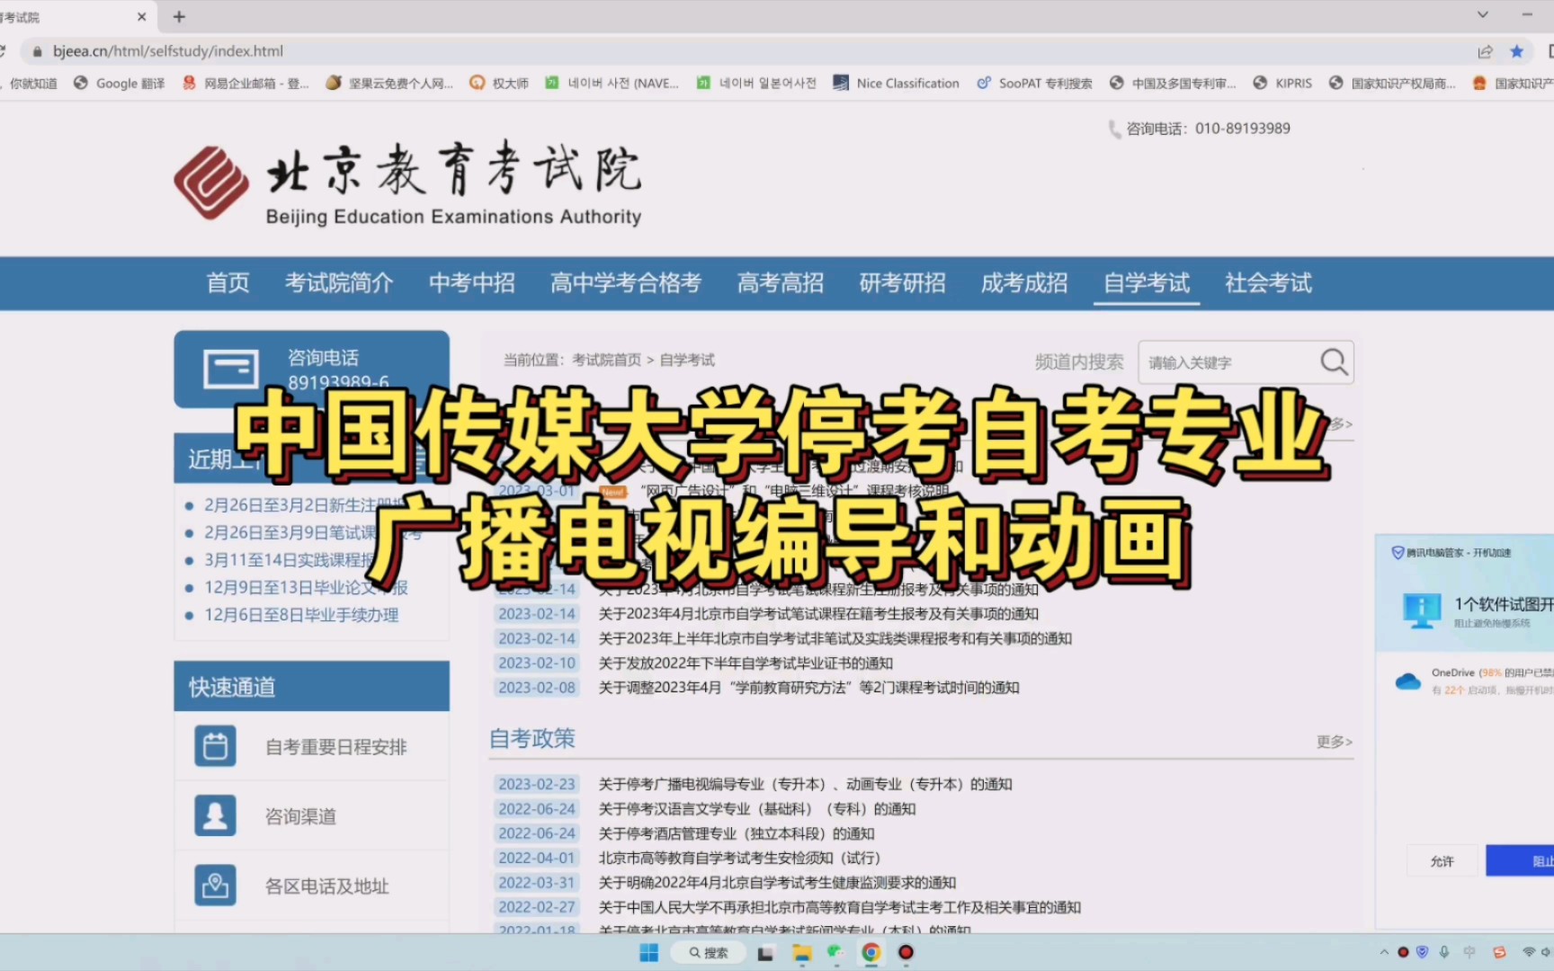Expand the hidden system tray icons chevron
This screenshot has width=1554, height=971.
click(x=1383, y=952)
